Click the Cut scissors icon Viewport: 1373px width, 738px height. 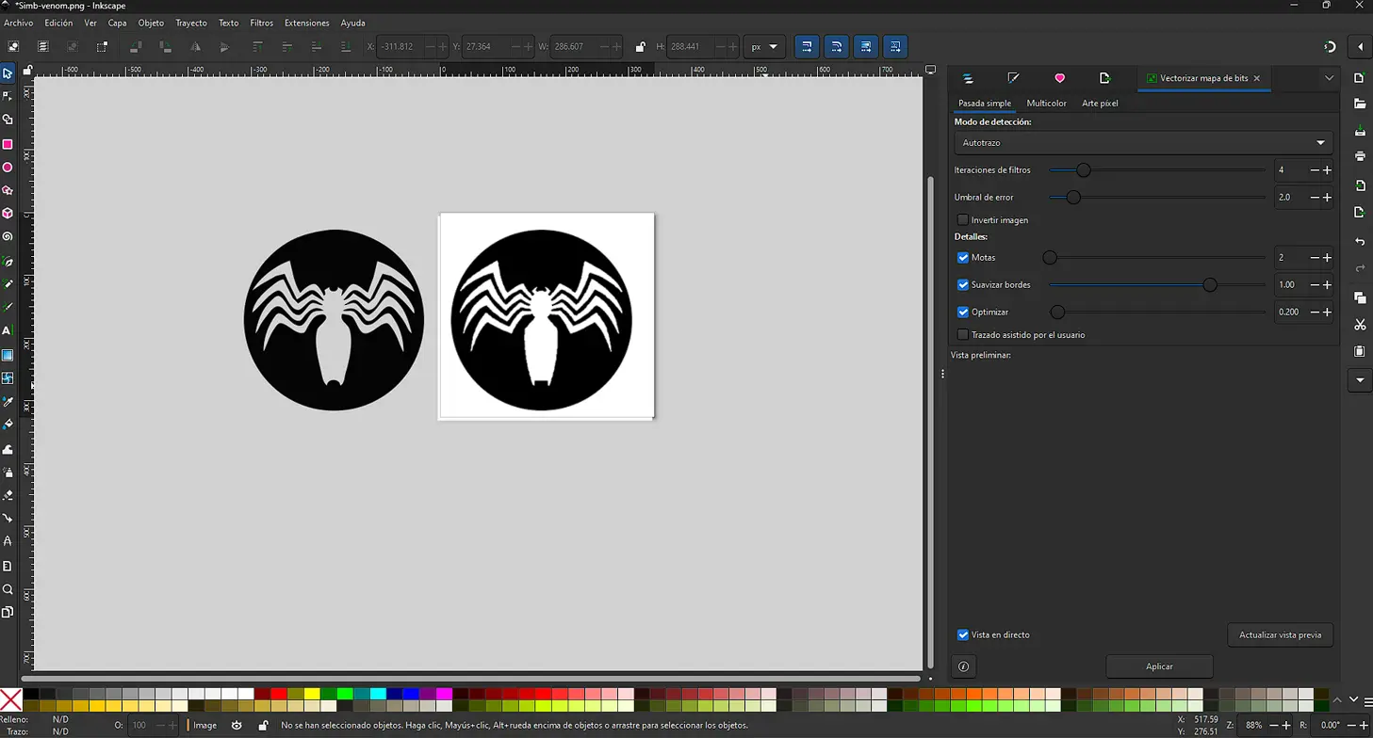coord(1360,325)
